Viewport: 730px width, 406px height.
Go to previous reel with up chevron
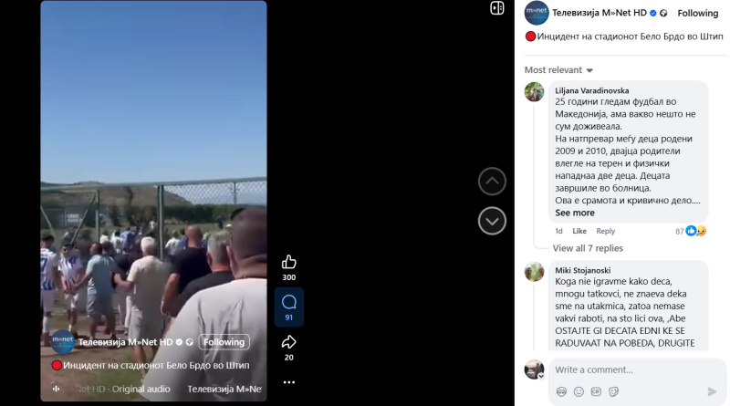492,182
